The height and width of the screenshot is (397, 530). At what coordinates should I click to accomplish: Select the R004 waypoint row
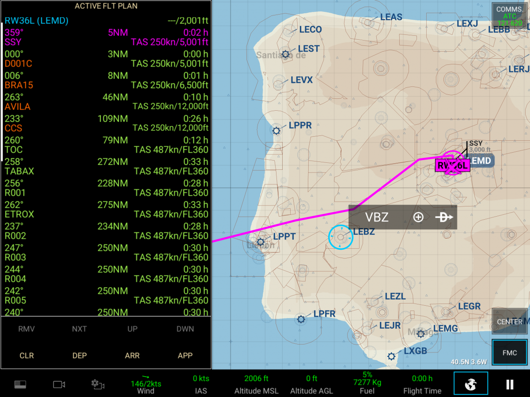pos(106,275)
